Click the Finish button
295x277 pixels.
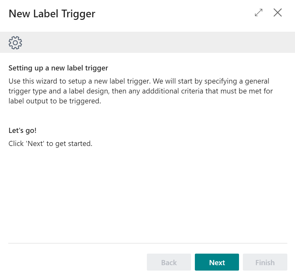[265, 262]
